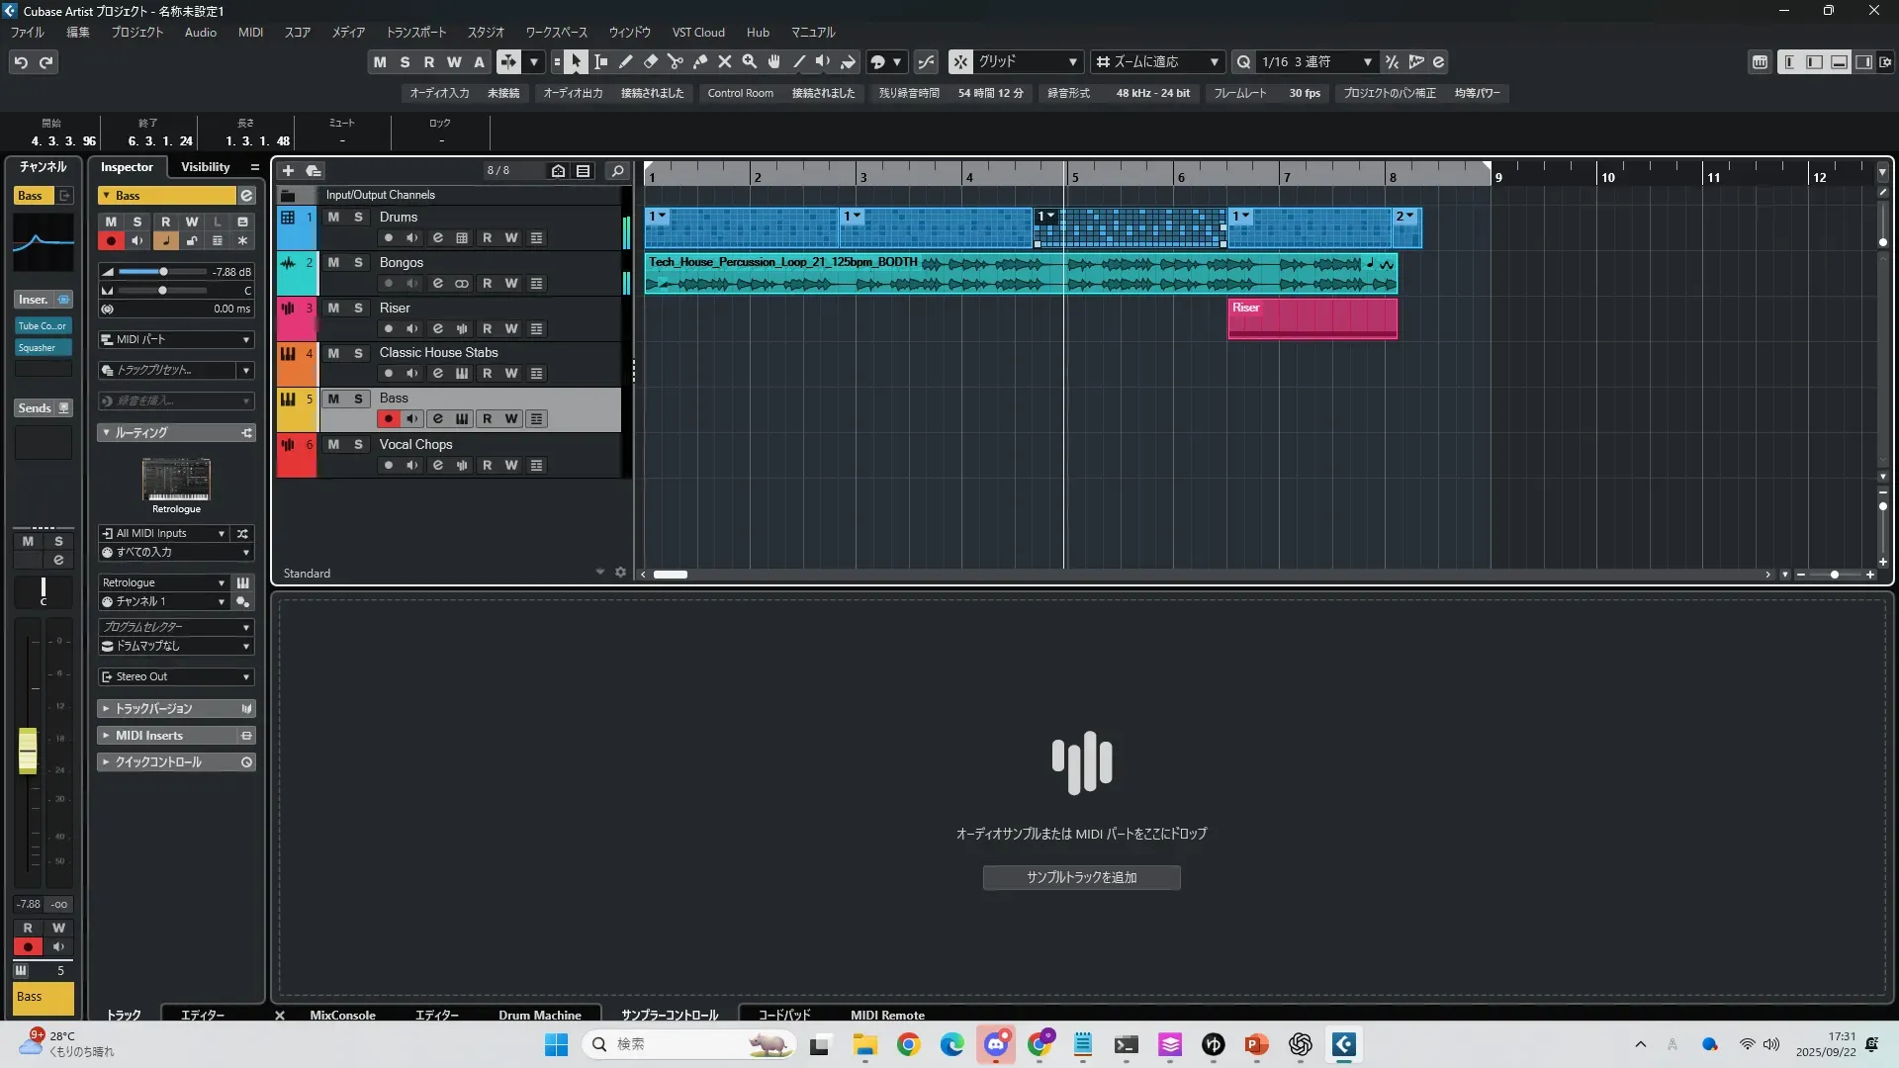Select the Erase tool
The height and width of the screenshot is (1068, 1899).
[x=651, y=61]
